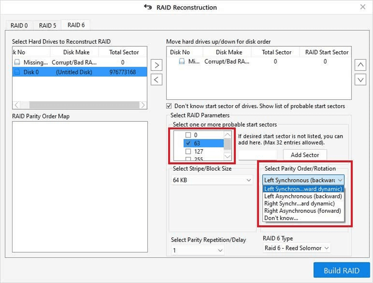The width and height of the screenshot is (373, 283).
Task: Click horizontal scrollbar in hard drives list
Action: coord(84,105)
